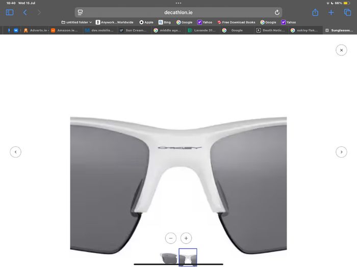Open the Safari sidebar panel
Screen dimensions: 357x267
(10, 12)
